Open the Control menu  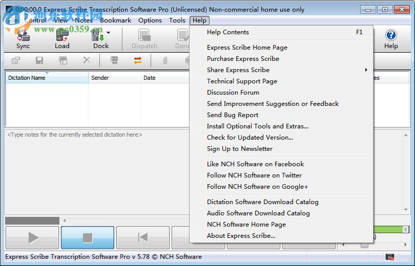coord(36,20)
